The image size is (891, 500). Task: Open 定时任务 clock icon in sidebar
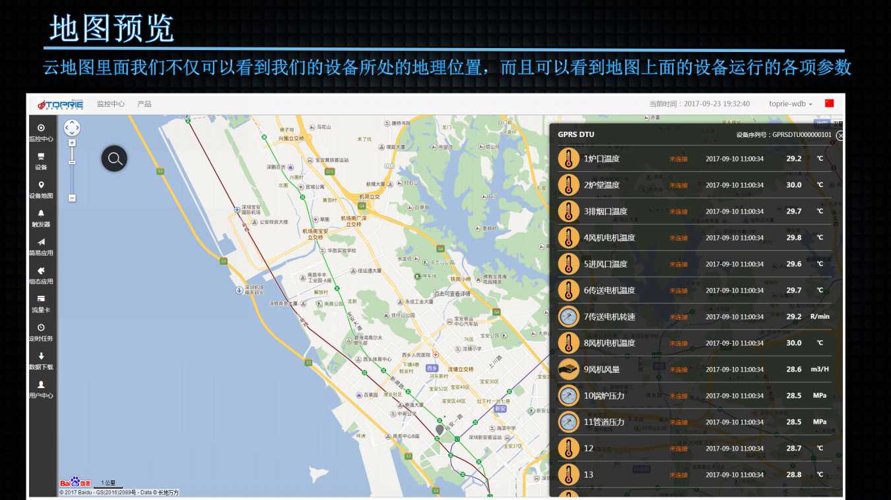41,332
